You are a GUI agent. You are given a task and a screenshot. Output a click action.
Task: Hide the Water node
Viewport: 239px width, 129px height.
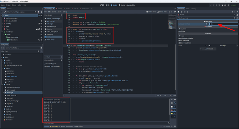click(41, 26)
